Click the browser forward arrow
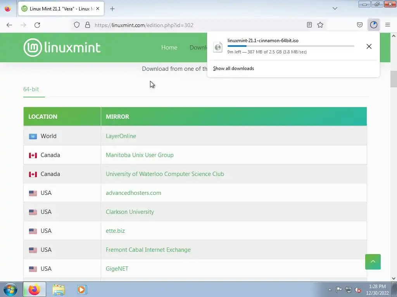Viewport: 397px width, 297px height. (x=23, y=25)
